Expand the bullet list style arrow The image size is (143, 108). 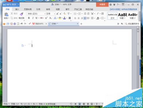pyautogui.click(x=77, y=14)
